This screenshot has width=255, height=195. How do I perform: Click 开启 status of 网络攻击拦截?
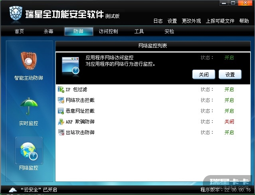pyautogui.click(x=229, y=100)
